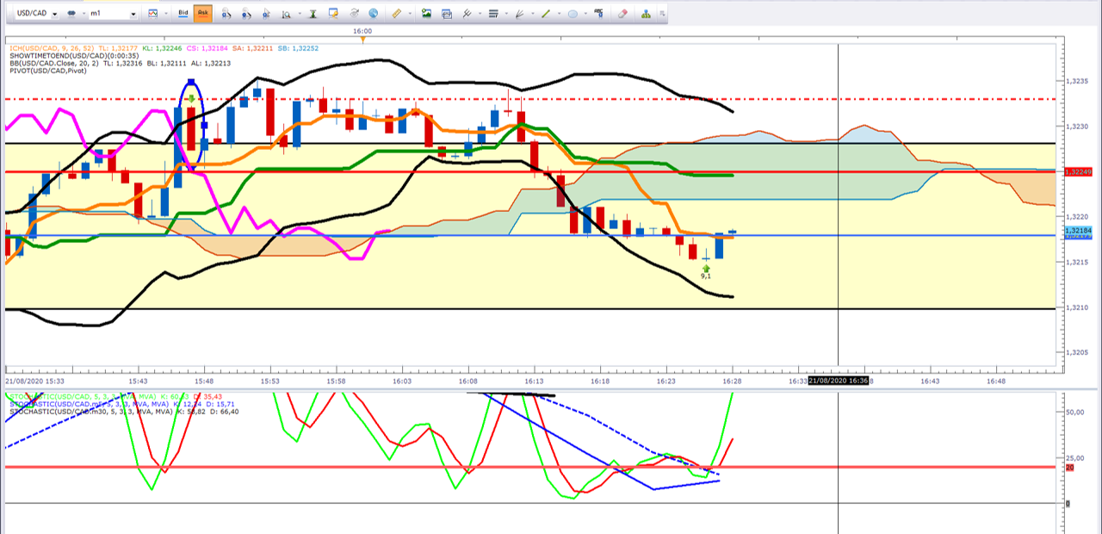
Task: Select the pitchfork drawing tool
Action: tap(467, 14)
